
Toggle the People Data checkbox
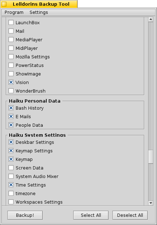pos(11,125)
